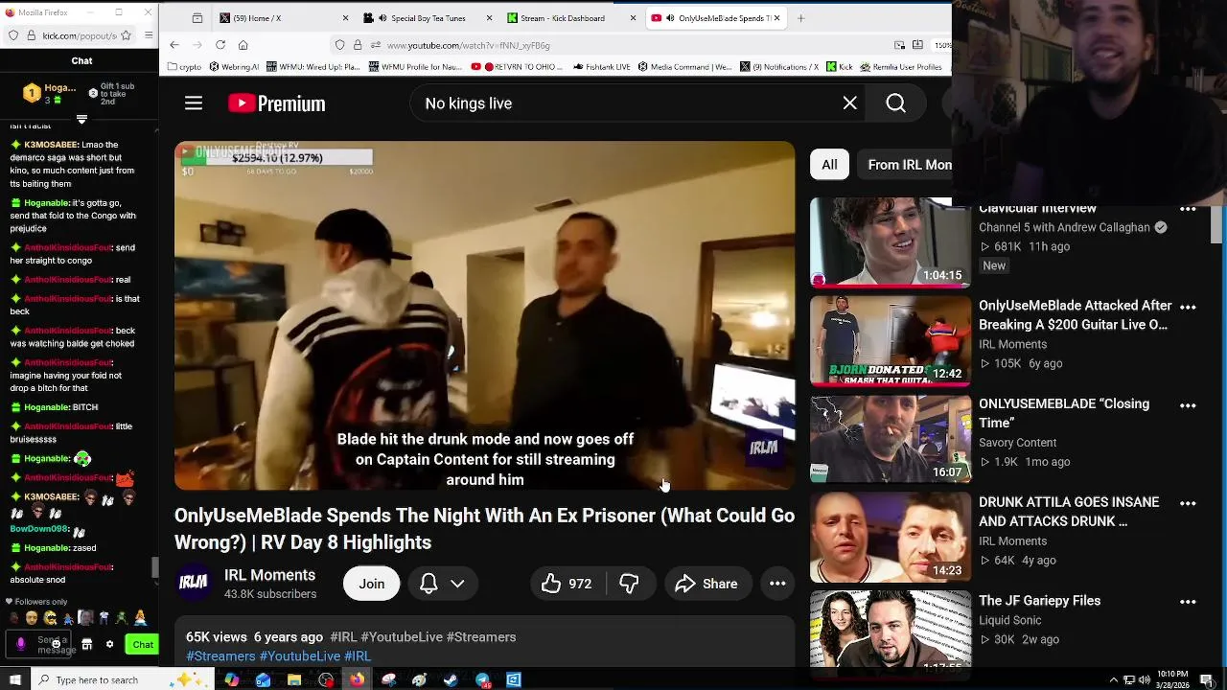
Task: Open more actions menu beside Share
Action: [x=777, y=584]
